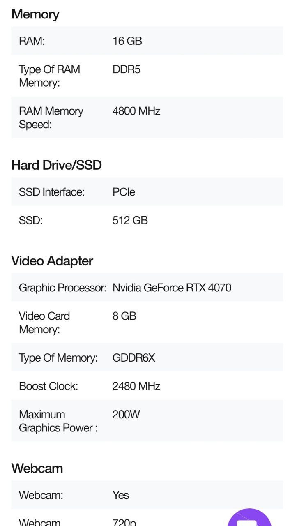The image size is (290, 526).
Task: Select the Webcam Yes value
Action: tap(121, 495)
